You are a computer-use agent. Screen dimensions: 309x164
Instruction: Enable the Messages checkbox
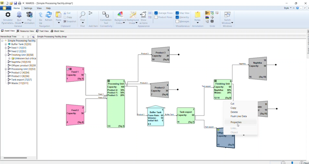click(x=177, y=22)
